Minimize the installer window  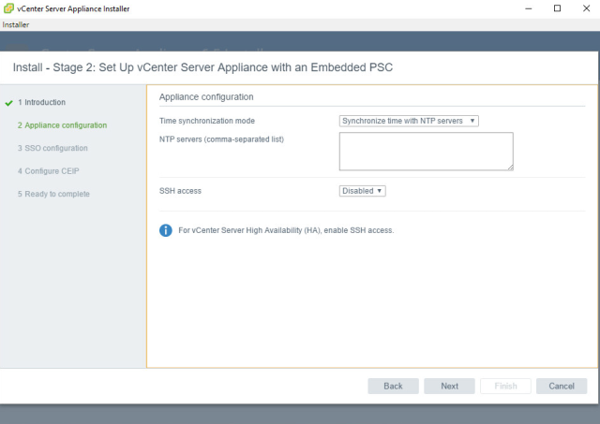(529, 8)
